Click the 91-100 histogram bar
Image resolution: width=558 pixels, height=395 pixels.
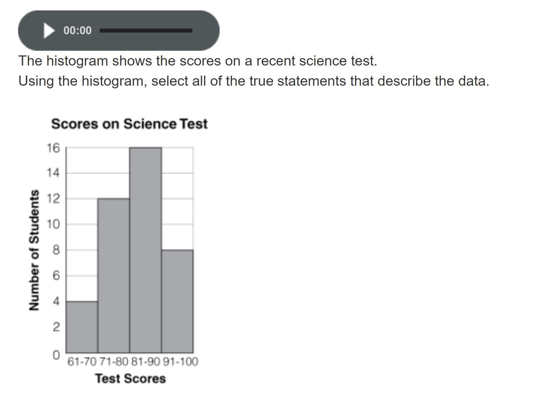(x=177, y=301)
